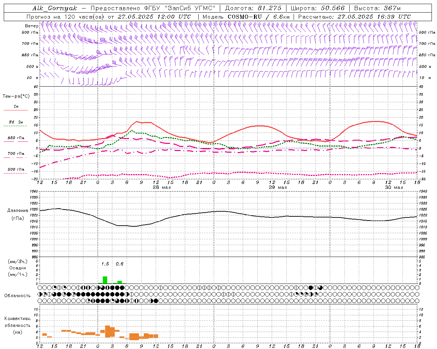Click the taller green precipitation bar under 1.5
This screenshot has height=349, width=437.
105,280
